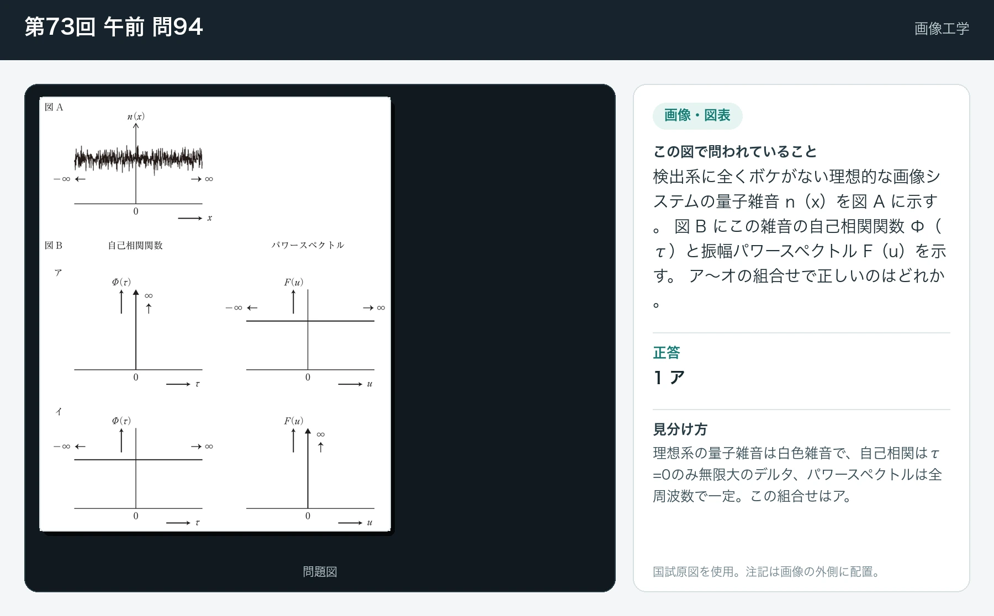This screenshot has width=994, height=616.
Task: Click the 図 B label in figure
Action: pos(54,245)
